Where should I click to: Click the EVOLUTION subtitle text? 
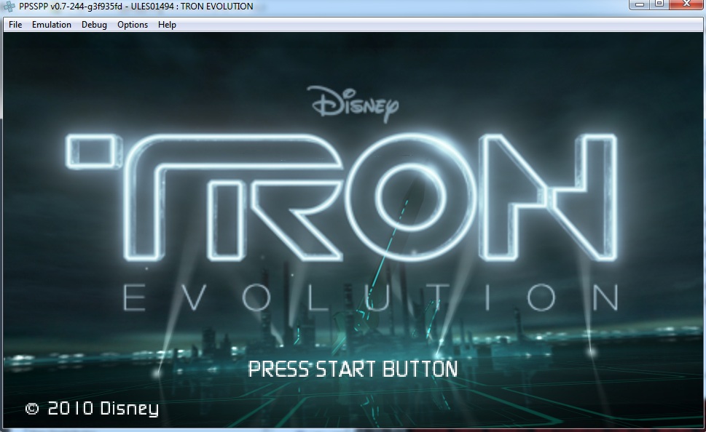[x=372, y=298]
